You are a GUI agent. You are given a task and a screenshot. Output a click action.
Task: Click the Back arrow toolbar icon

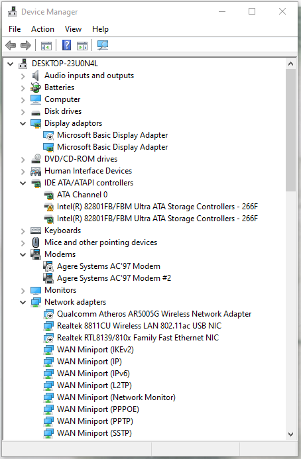click(x=11, y=46)
